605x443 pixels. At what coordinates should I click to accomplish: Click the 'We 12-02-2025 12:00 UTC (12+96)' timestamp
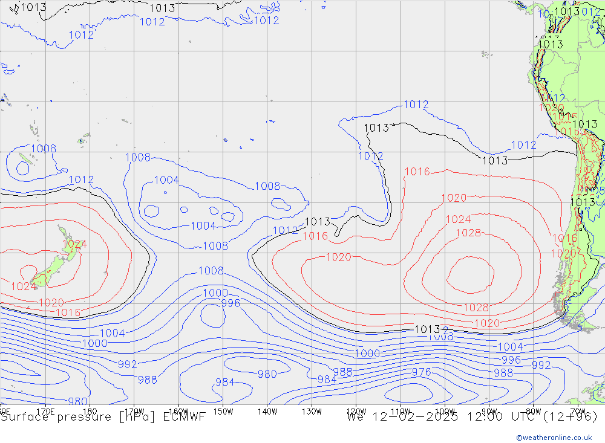tap(473, 417)
